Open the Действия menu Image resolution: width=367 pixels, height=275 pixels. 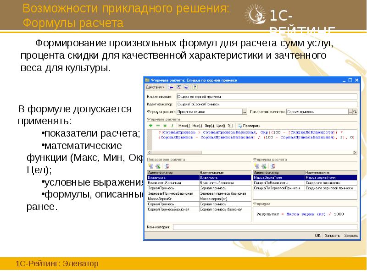click(154, 88)
